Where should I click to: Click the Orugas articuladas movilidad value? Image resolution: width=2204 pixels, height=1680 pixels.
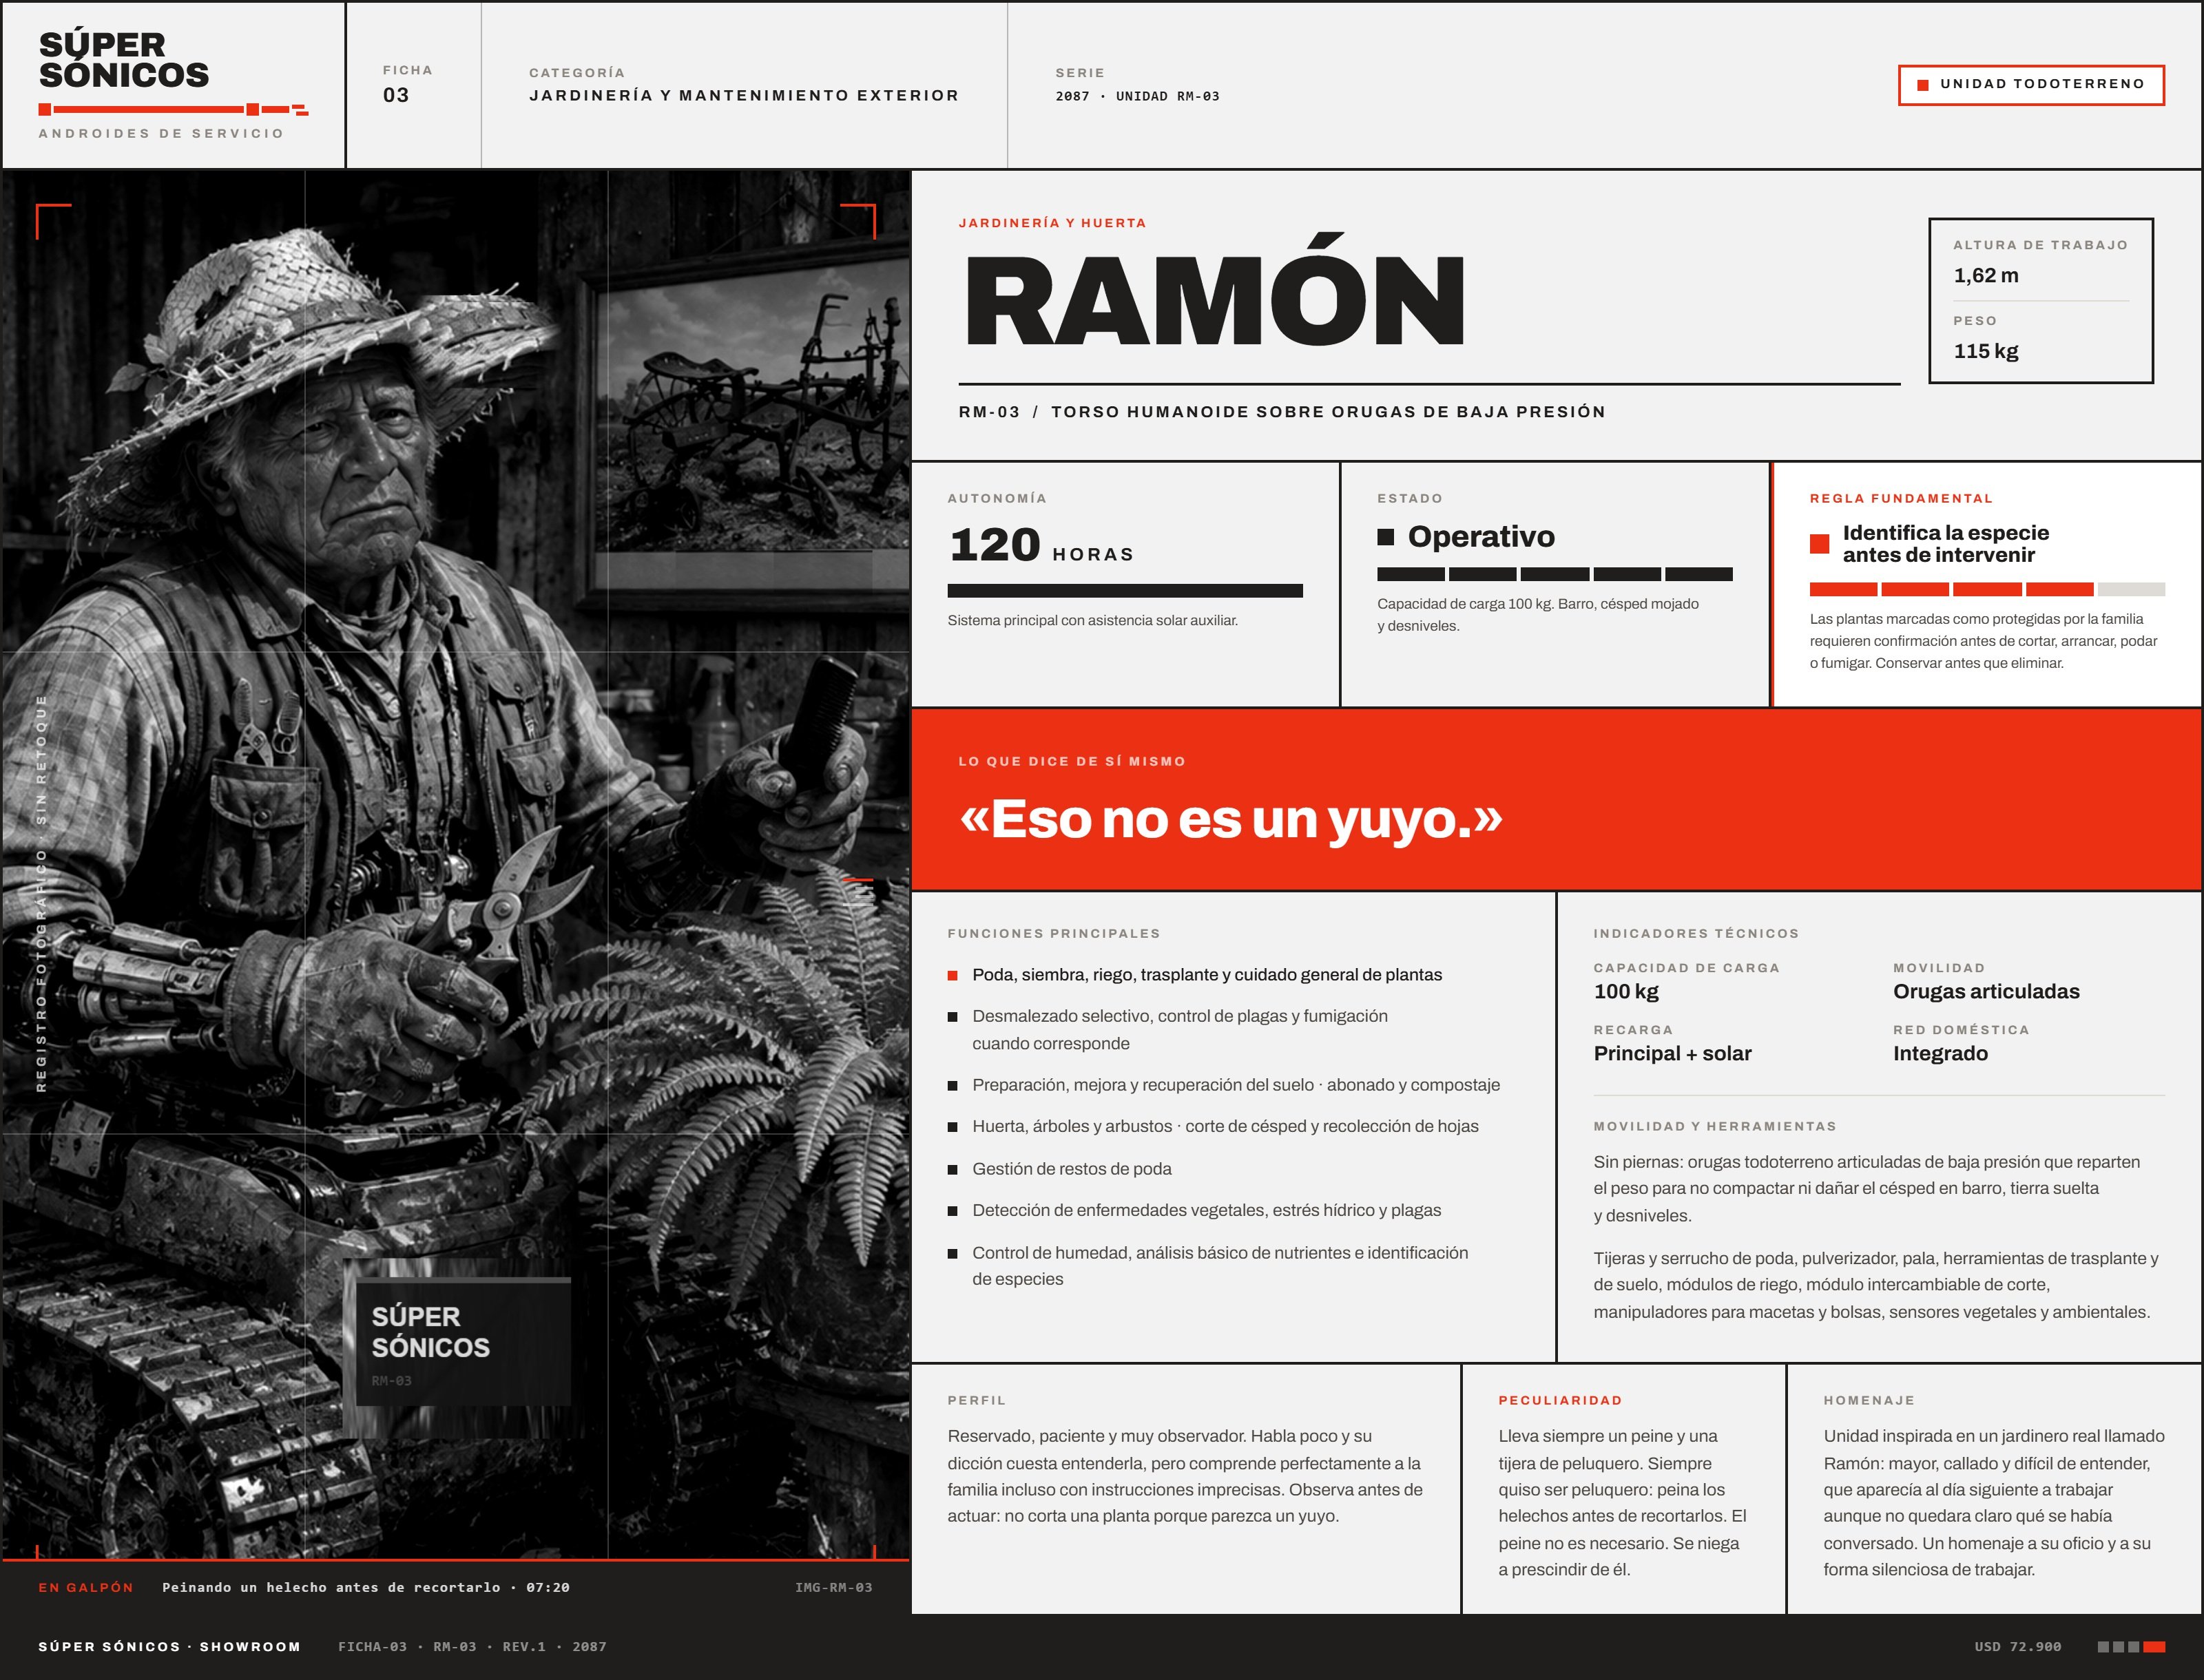pyautogui.click(x=1986, y=991)
